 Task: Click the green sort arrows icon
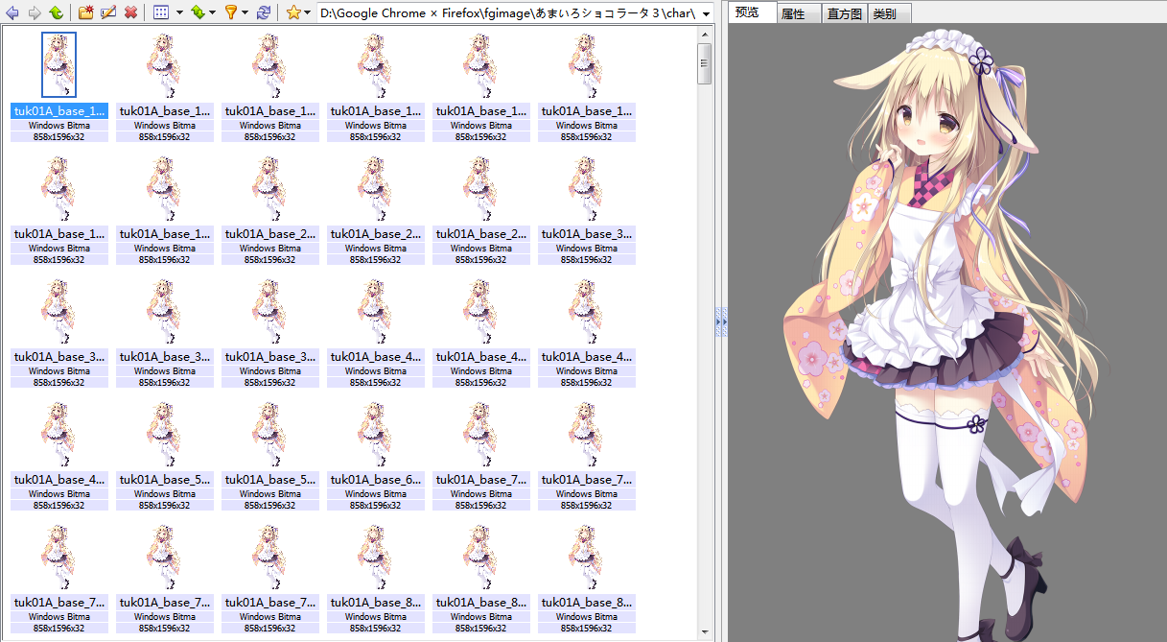pyautogui.click(x=198, y=13)
